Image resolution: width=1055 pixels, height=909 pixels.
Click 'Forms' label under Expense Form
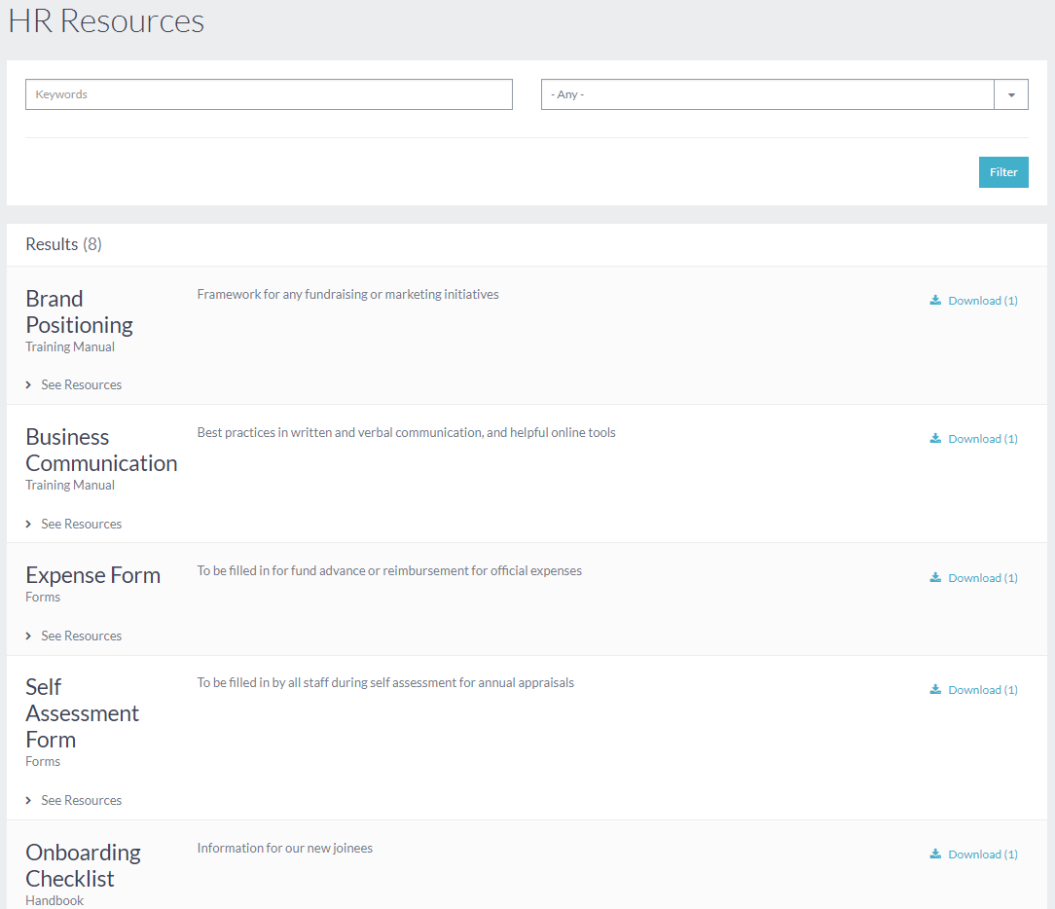[x=43, y=597]
